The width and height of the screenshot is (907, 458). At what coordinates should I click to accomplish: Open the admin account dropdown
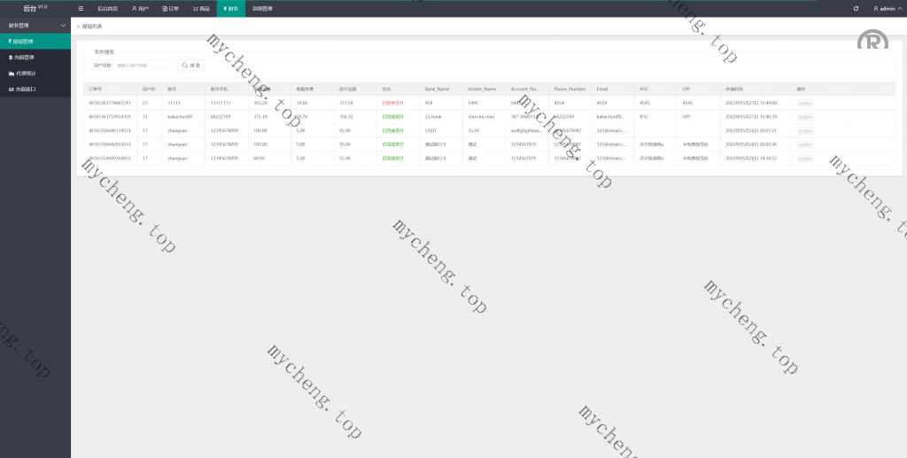[x=885, y=8]
